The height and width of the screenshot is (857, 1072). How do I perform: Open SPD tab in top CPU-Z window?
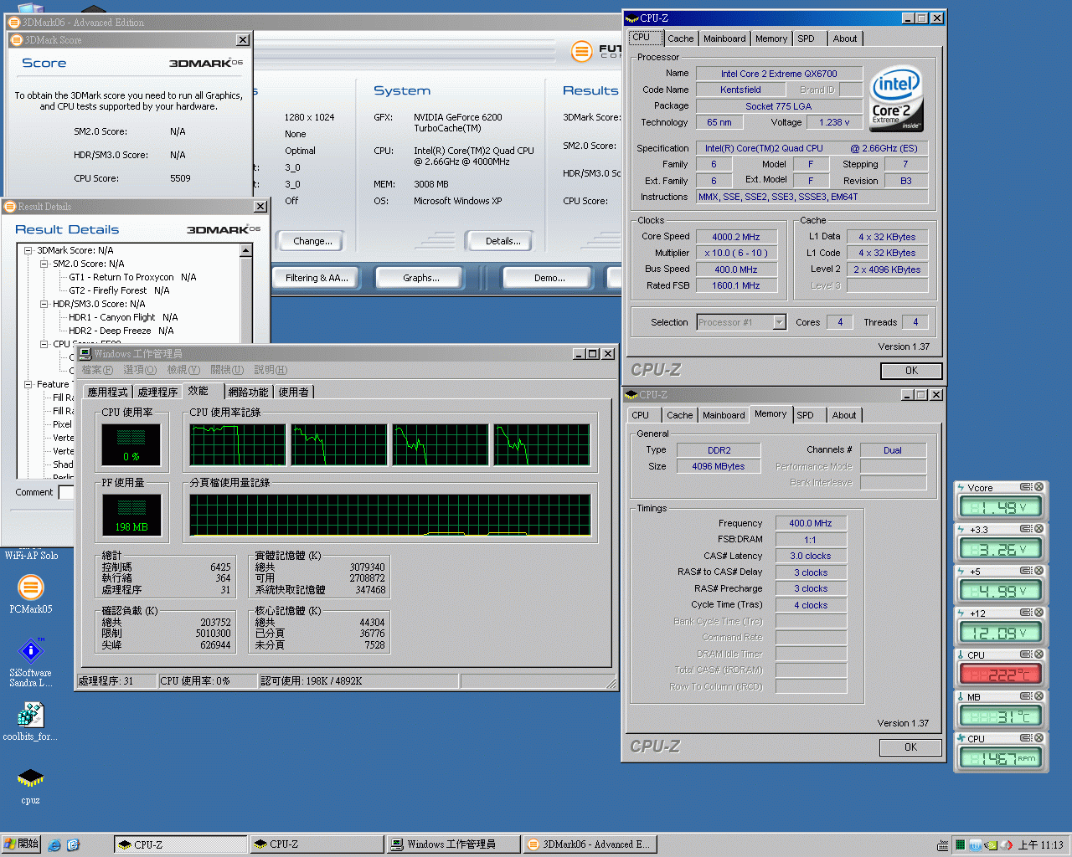pos(806,38)
